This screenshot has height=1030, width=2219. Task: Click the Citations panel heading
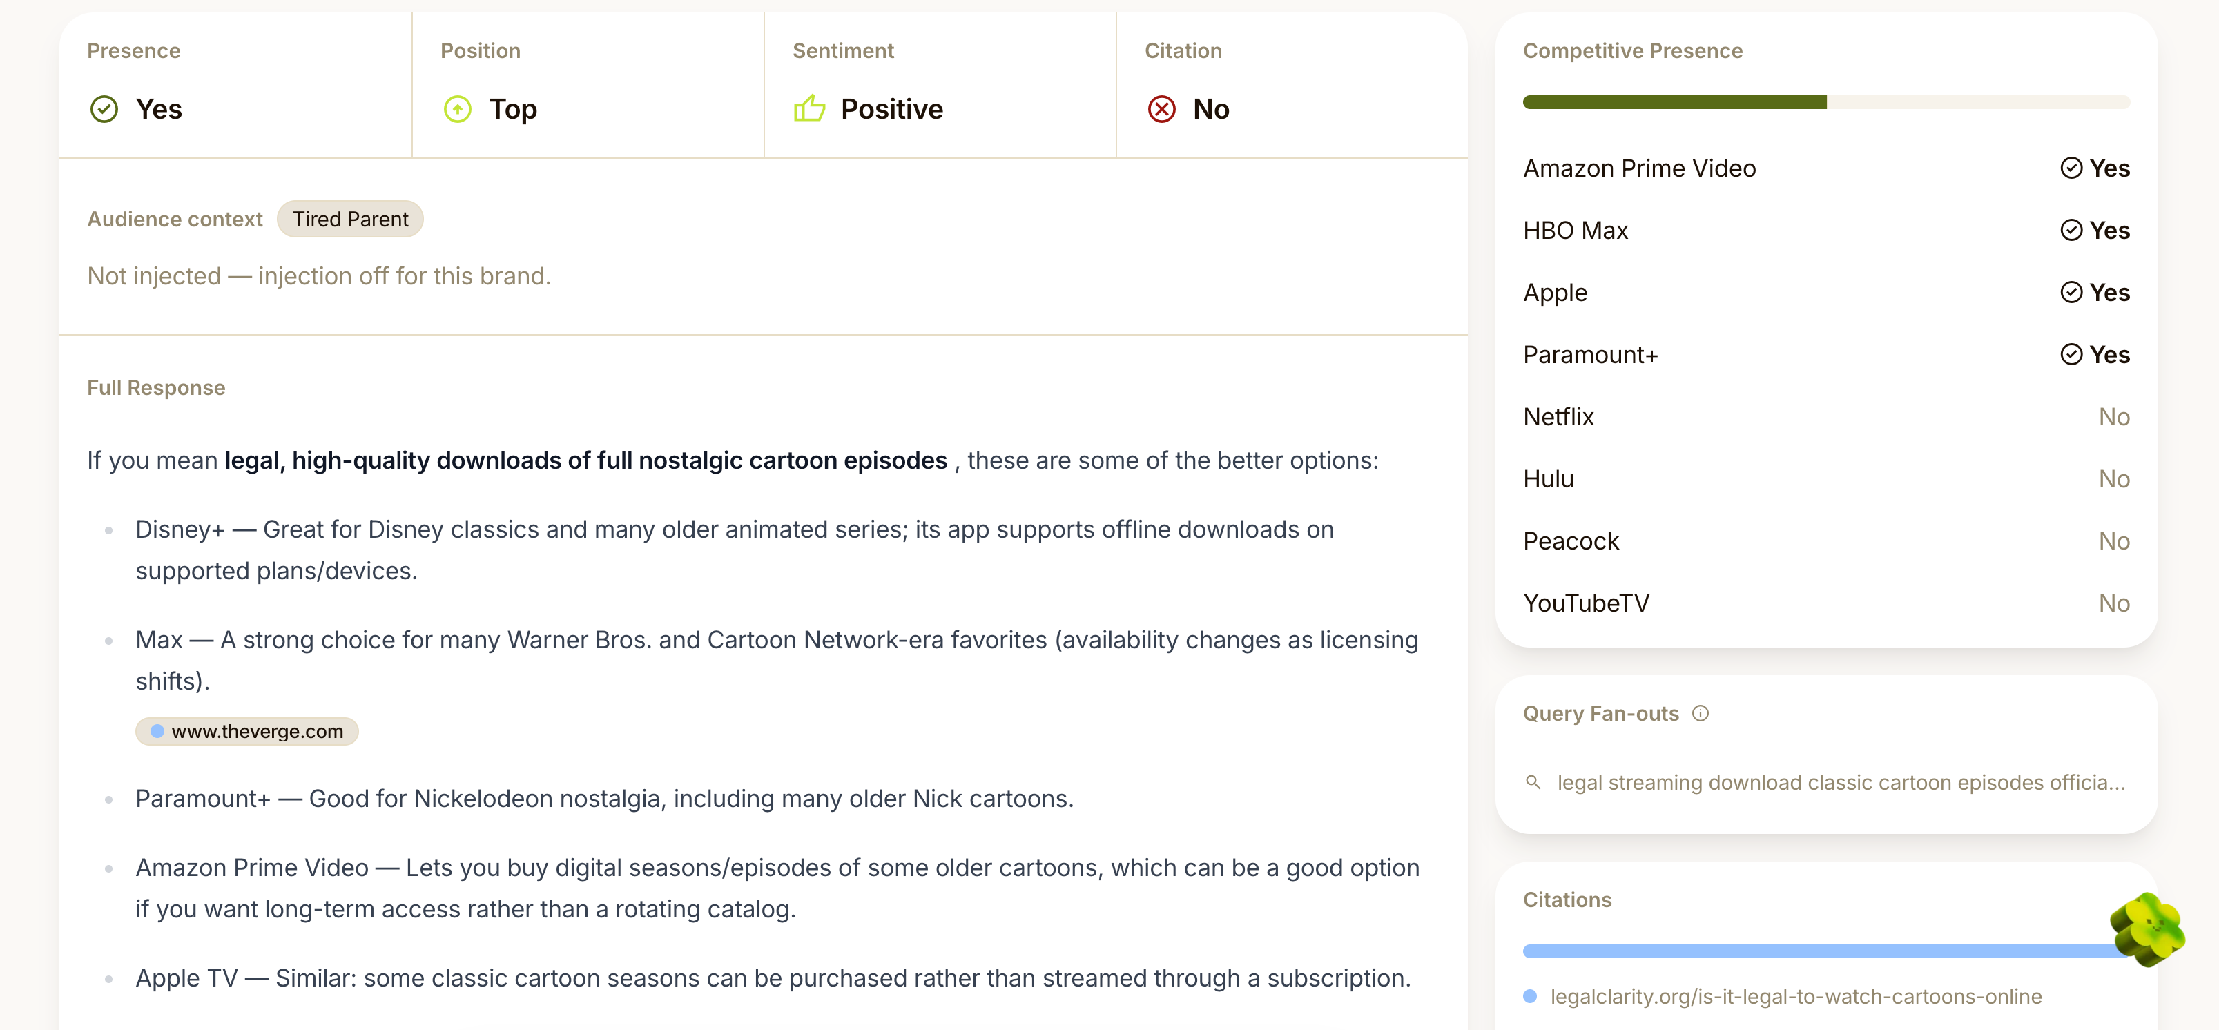click(1567, 900)
